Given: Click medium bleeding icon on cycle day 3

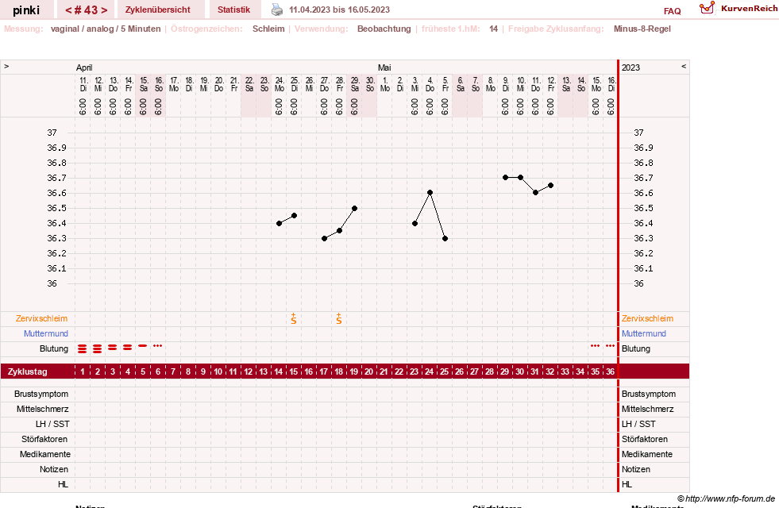Looking at the screenshot, I should coord(112,348).
